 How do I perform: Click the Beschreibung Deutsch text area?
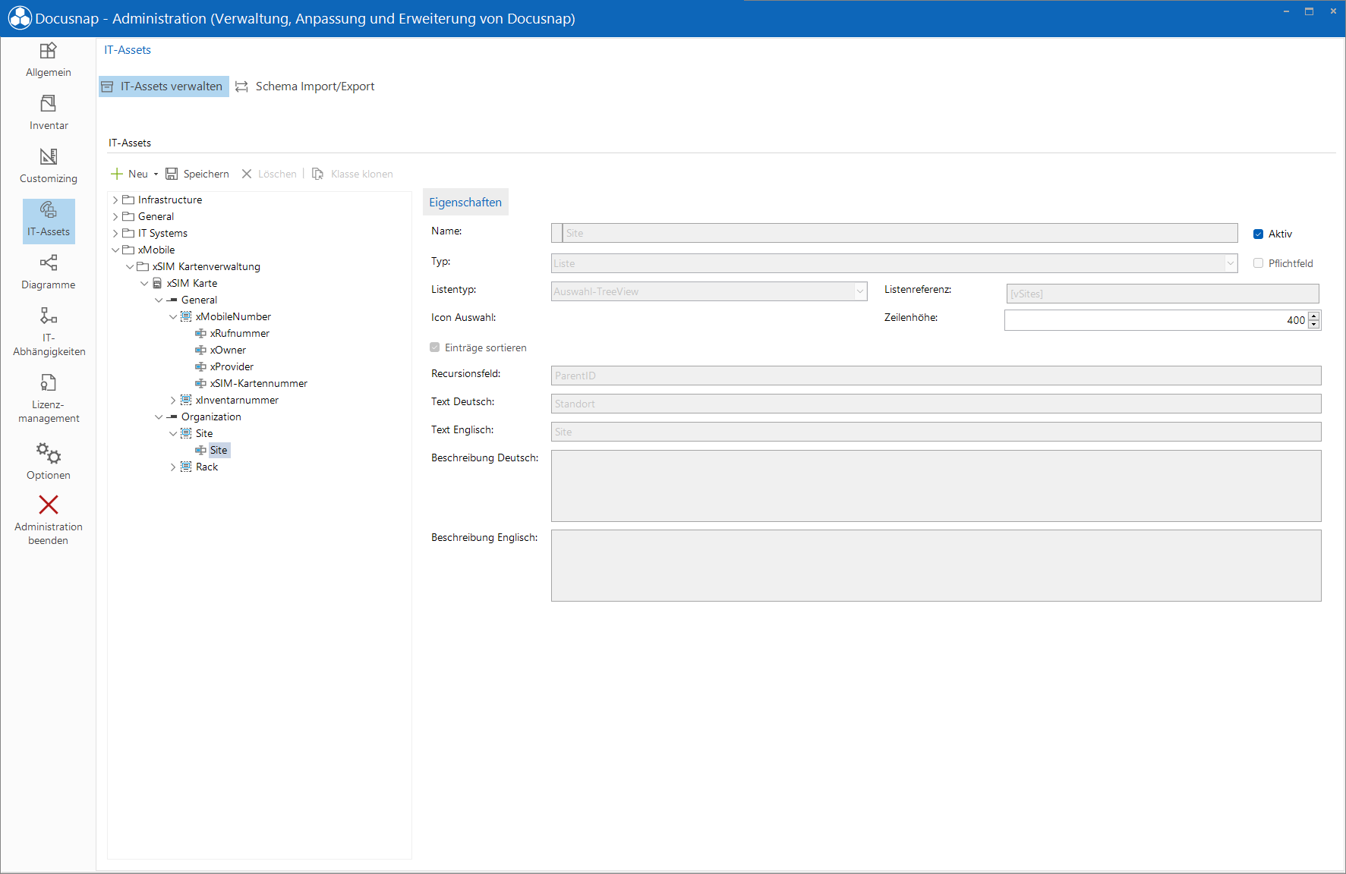936,486
